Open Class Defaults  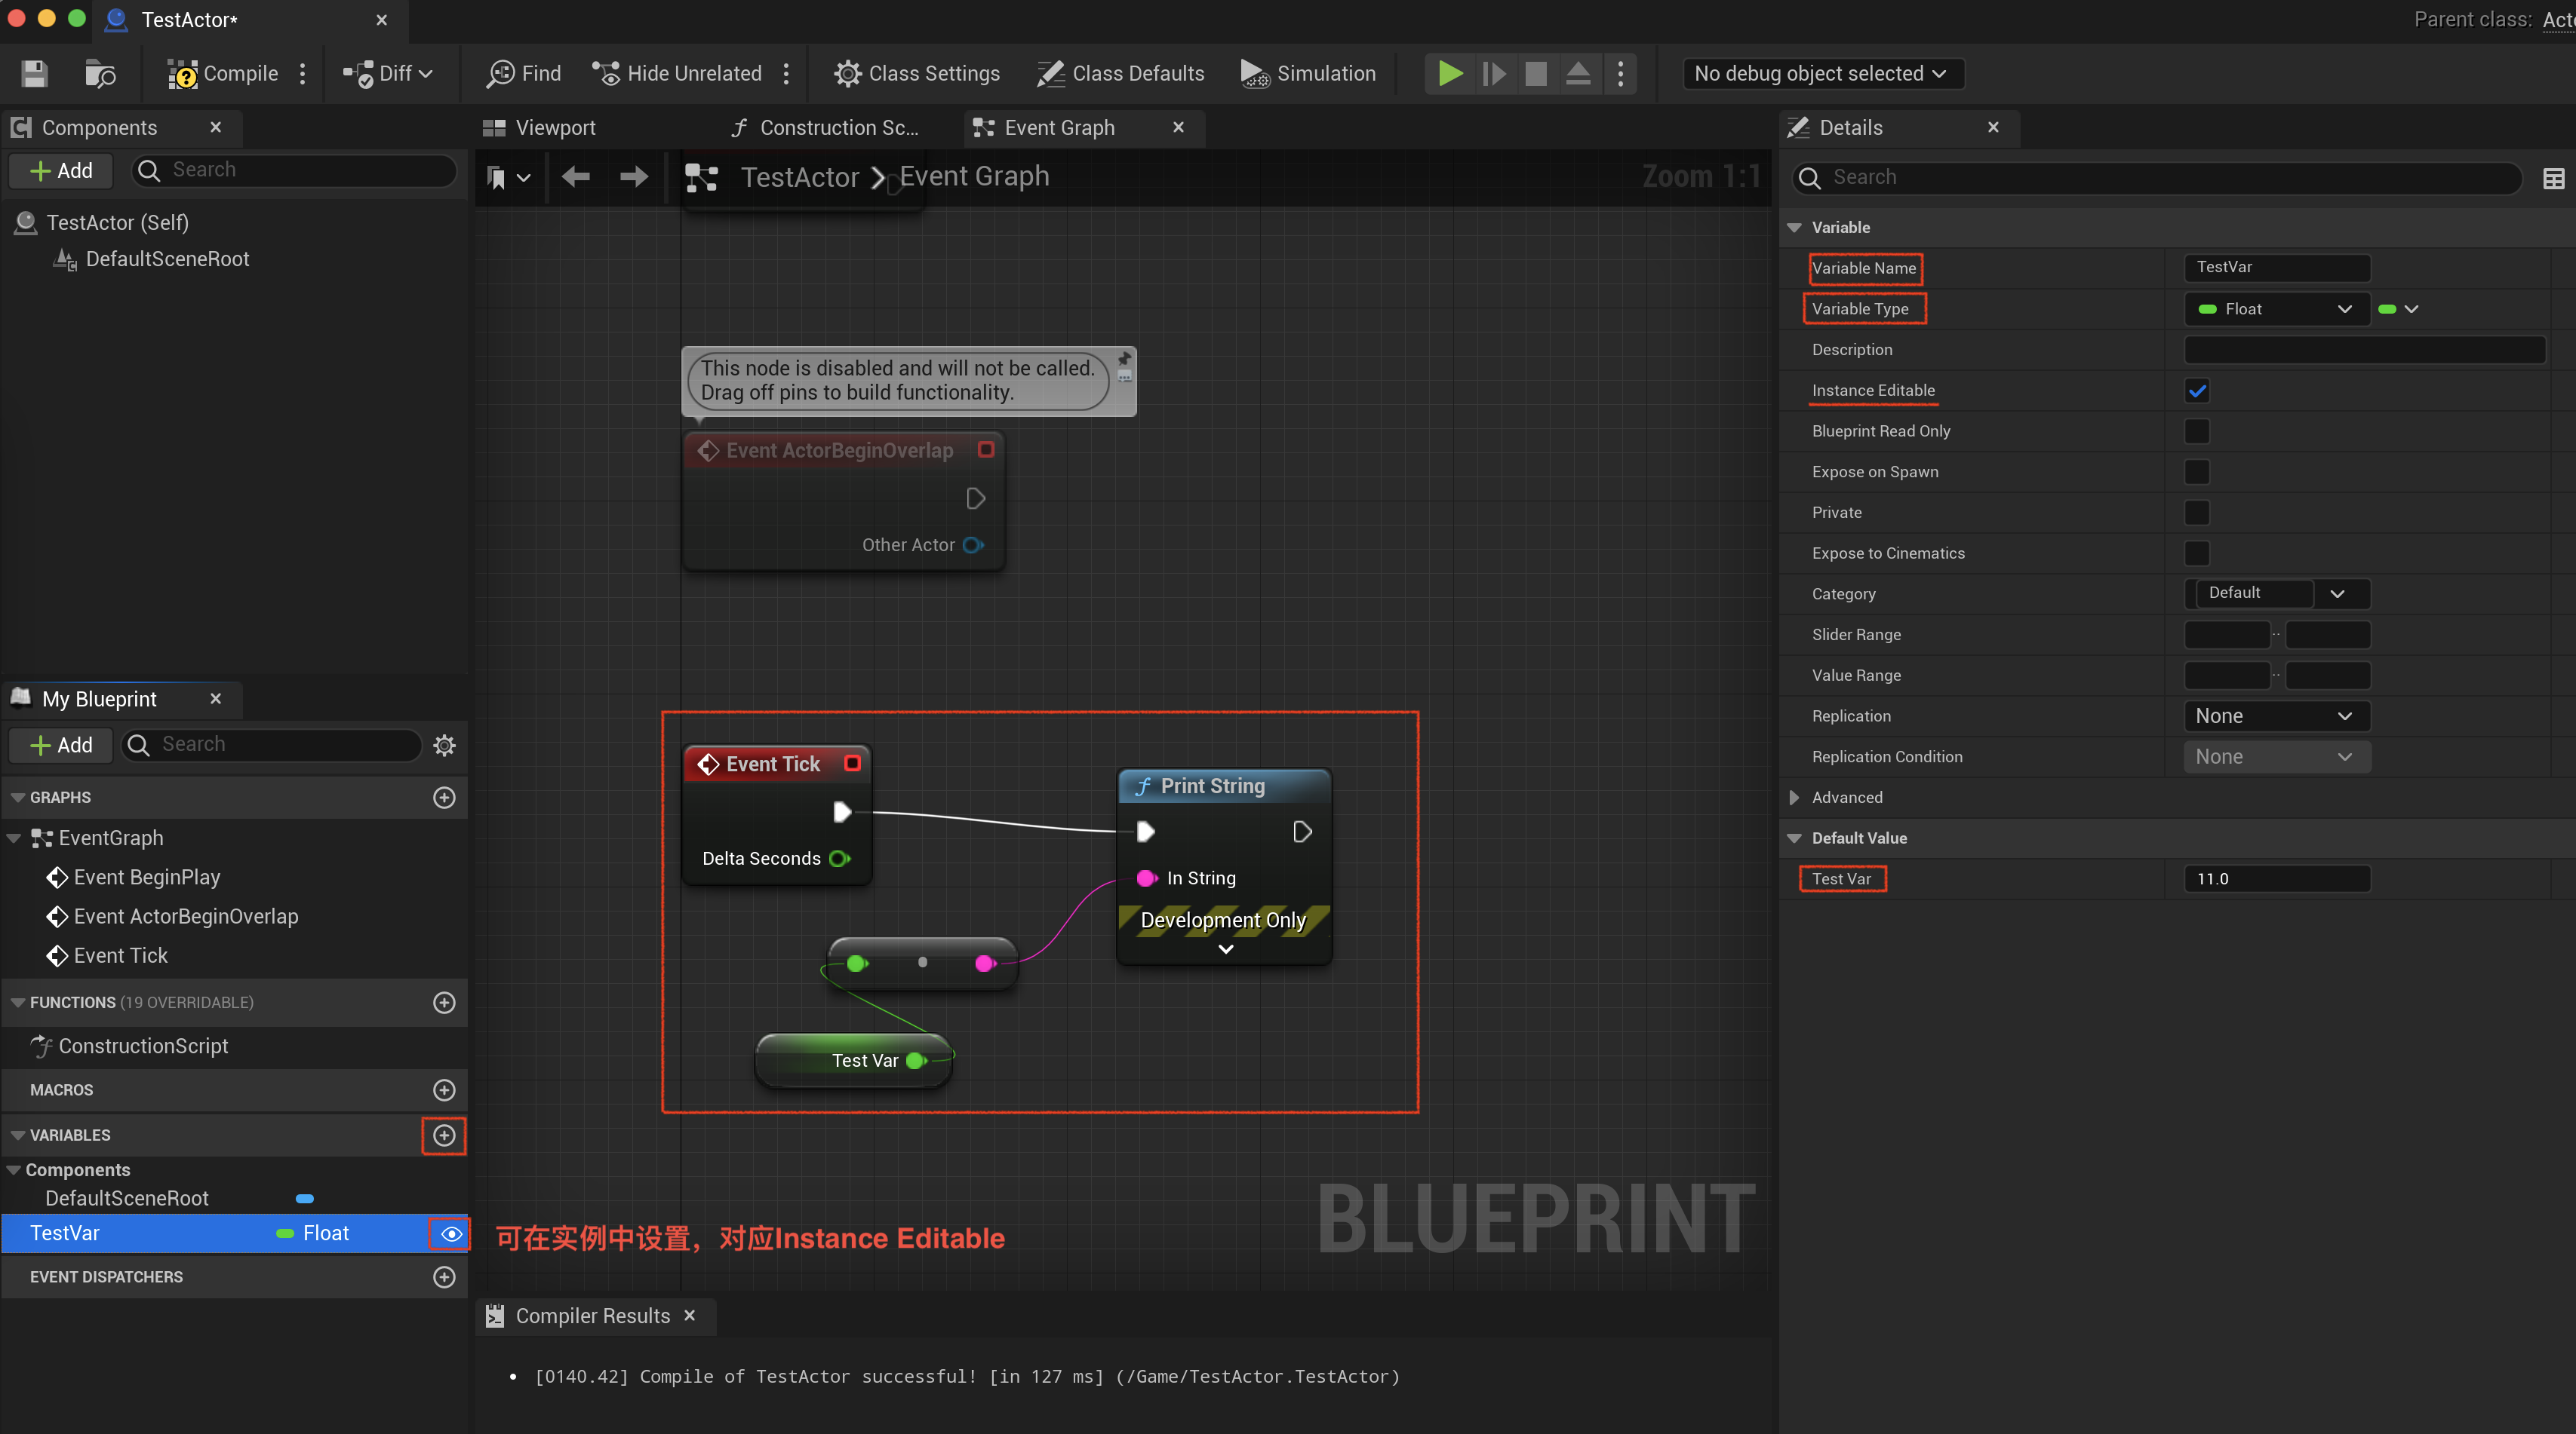[1121, 73]
